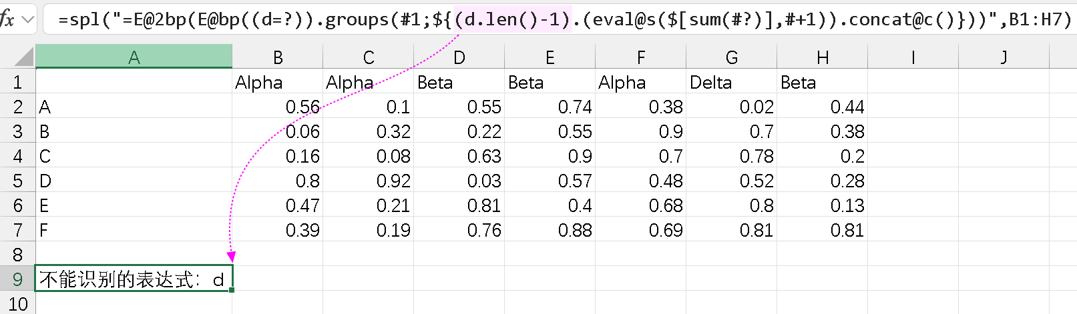Select column D header
Screen dimensions: 1077x314
459,57
